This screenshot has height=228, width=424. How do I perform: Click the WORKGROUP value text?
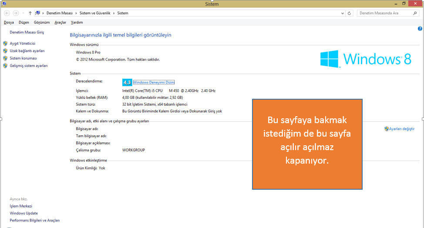(134, 150)
